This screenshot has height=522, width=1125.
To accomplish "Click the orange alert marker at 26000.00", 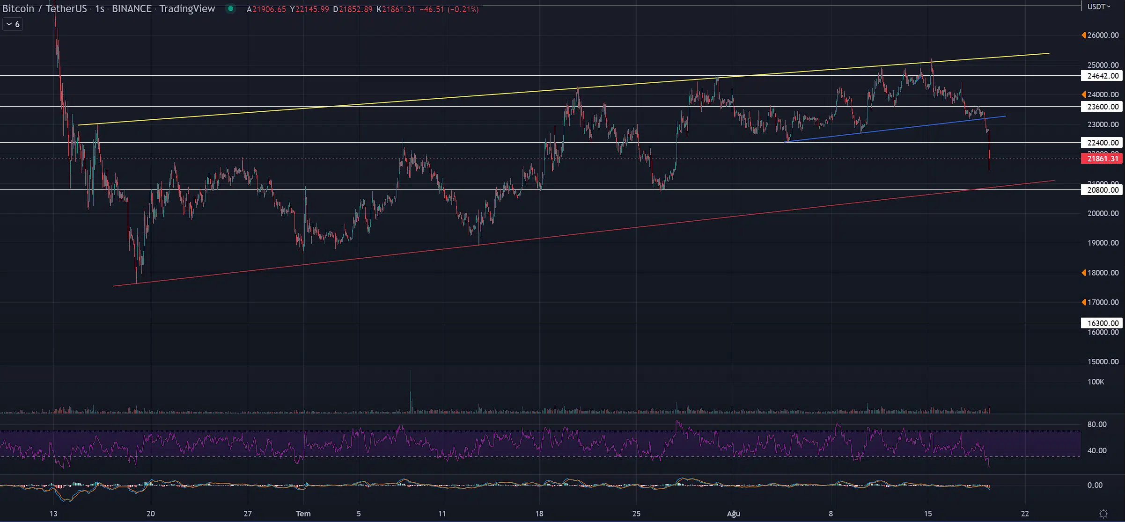I will (1084, 35).
